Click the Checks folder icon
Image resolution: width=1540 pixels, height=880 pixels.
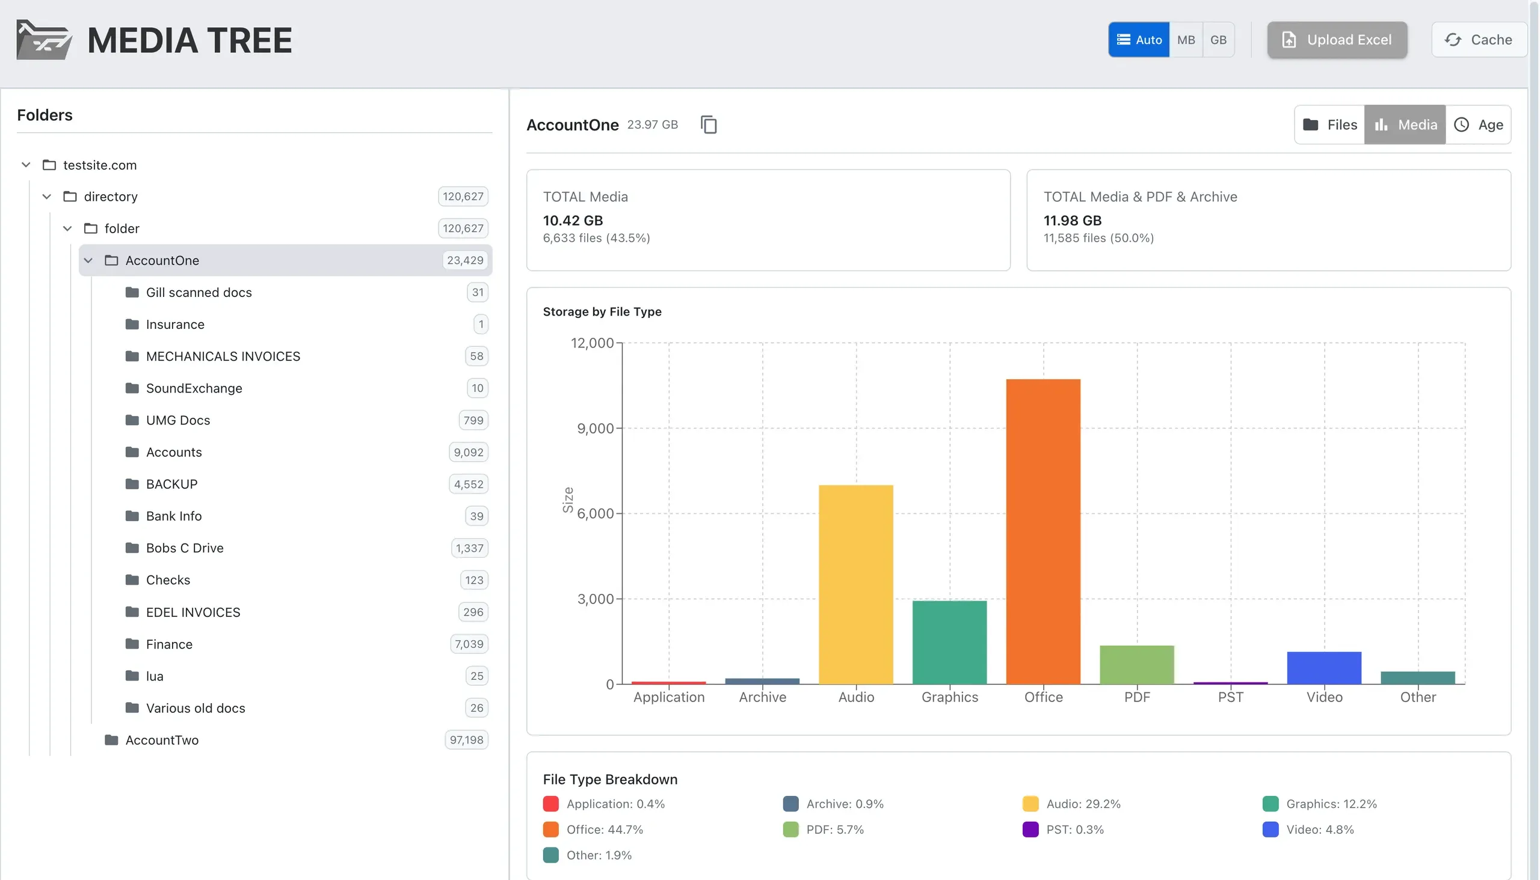coord(132,580)
